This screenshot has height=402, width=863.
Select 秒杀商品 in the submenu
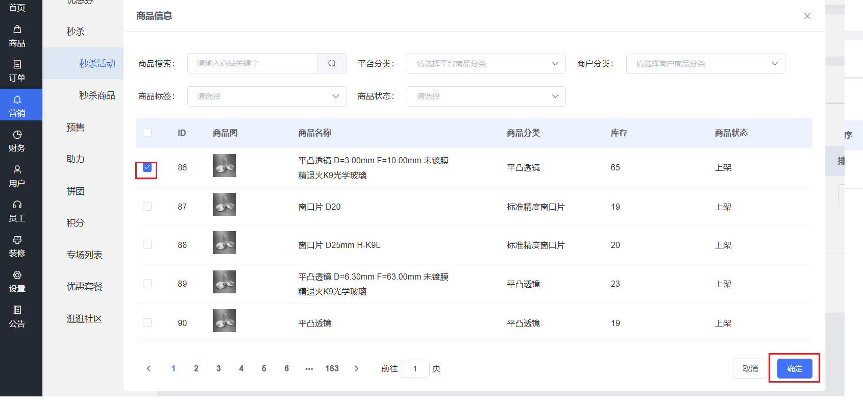click(97, 95)
